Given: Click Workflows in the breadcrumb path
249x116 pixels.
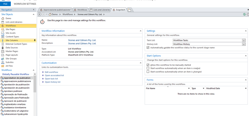Looking at the screenshot, I should (68, 14).
